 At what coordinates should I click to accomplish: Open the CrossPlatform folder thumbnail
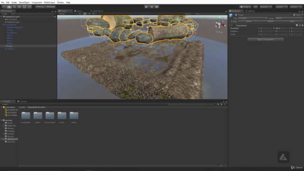pos(26,116)
